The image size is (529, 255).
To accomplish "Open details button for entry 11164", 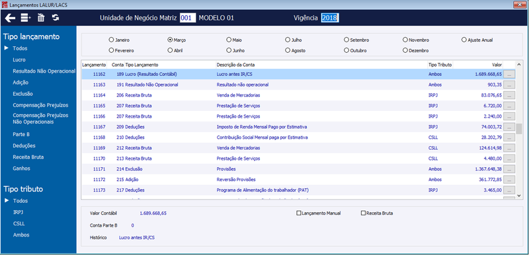I will 509,95.
